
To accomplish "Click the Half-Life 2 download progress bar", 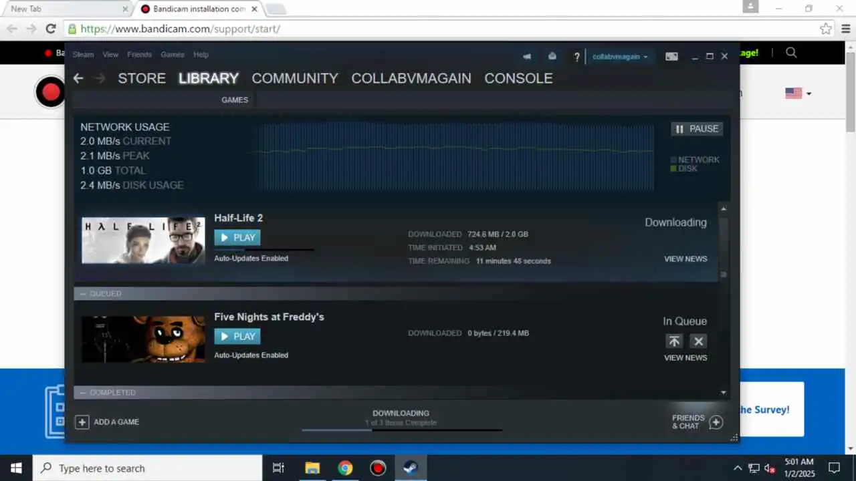I will click(x=264, y=250).
